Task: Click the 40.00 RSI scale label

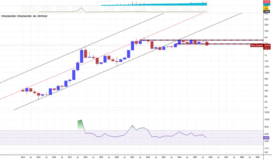Action: [266, 141]
